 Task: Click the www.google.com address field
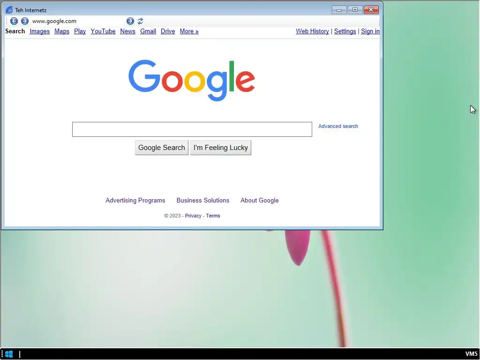click(78, 21)
